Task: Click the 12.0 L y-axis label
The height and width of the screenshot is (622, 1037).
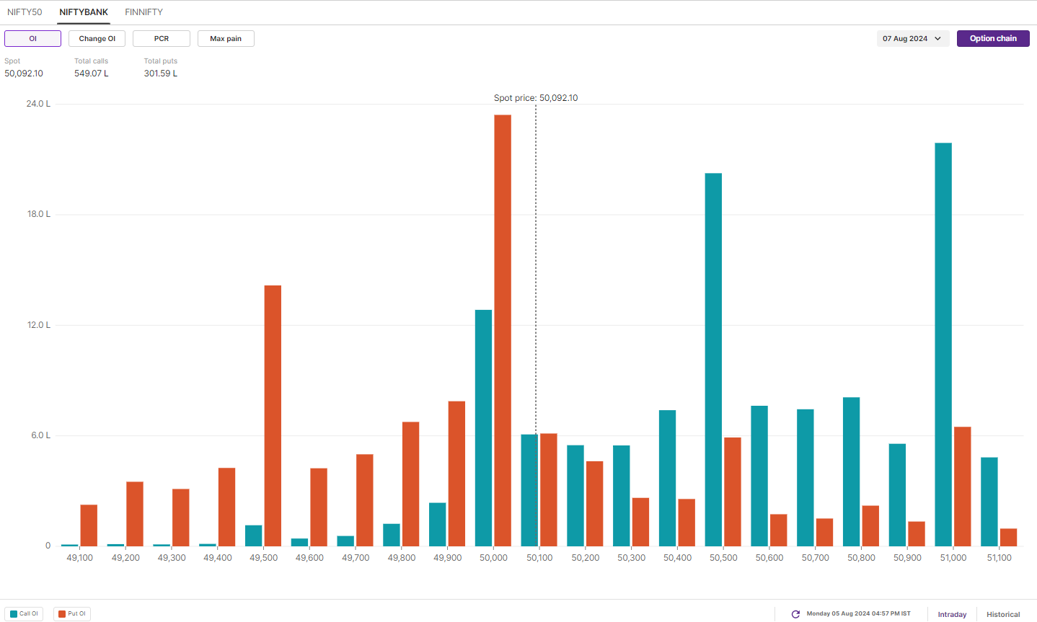Action: [x=39, y=325]
